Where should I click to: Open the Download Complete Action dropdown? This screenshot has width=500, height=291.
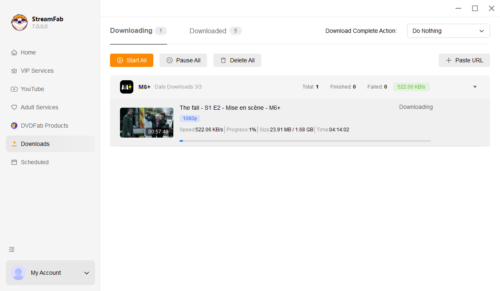448,31
